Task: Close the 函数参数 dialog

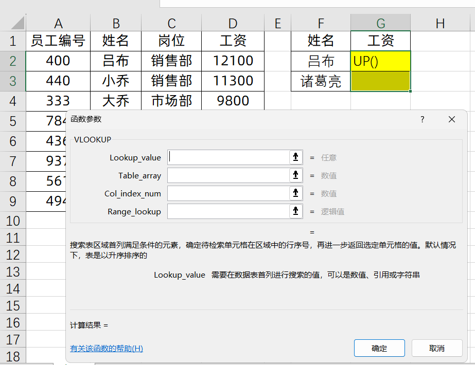Action: pos(452,119)
